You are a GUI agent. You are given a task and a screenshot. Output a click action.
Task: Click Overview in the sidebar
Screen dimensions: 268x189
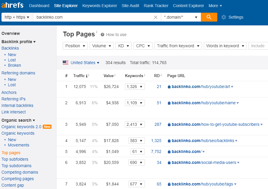(x=11, y=33)
